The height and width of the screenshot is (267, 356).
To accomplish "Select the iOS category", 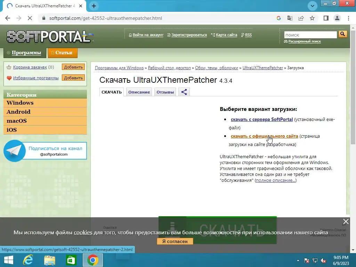I will [45, 130].
